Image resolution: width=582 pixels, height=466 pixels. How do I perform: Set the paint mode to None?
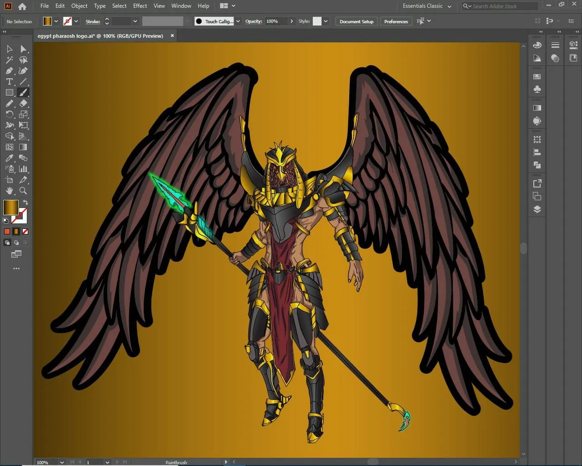tap(25, 232)
